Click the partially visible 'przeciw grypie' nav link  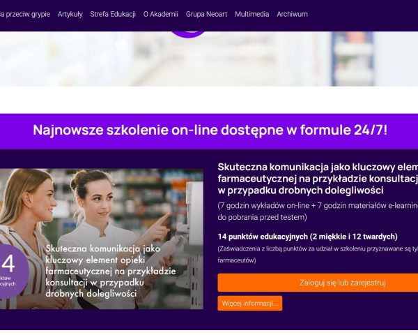25,14
